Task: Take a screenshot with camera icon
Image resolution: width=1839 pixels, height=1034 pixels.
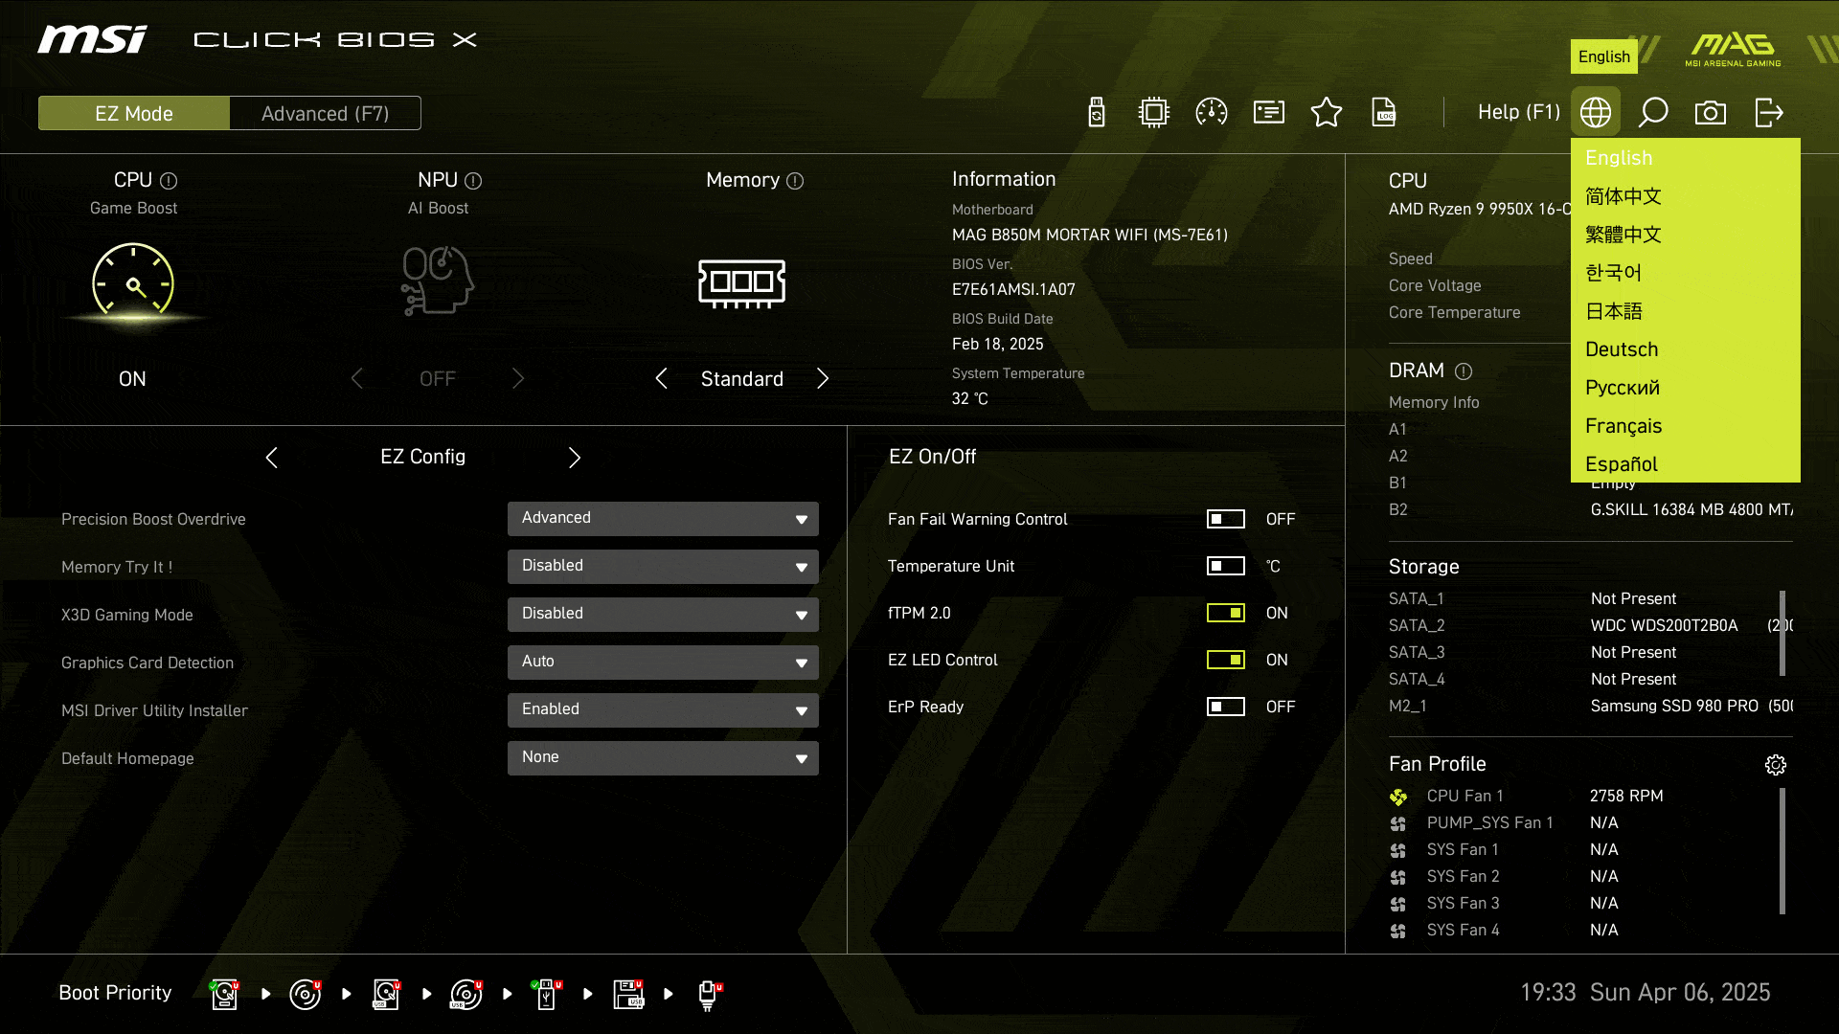Action: click(x=1711, y=113)
